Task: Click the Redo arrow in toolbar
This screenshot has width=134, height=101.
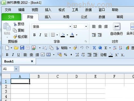Action: click(x=88, y=48)
